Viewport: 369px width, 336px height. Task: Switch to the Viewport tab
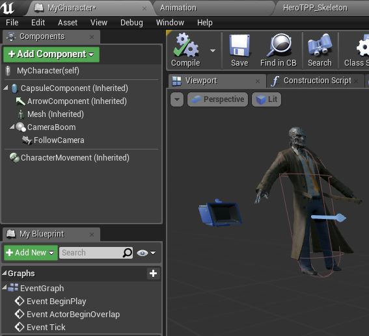coord(217,81)
